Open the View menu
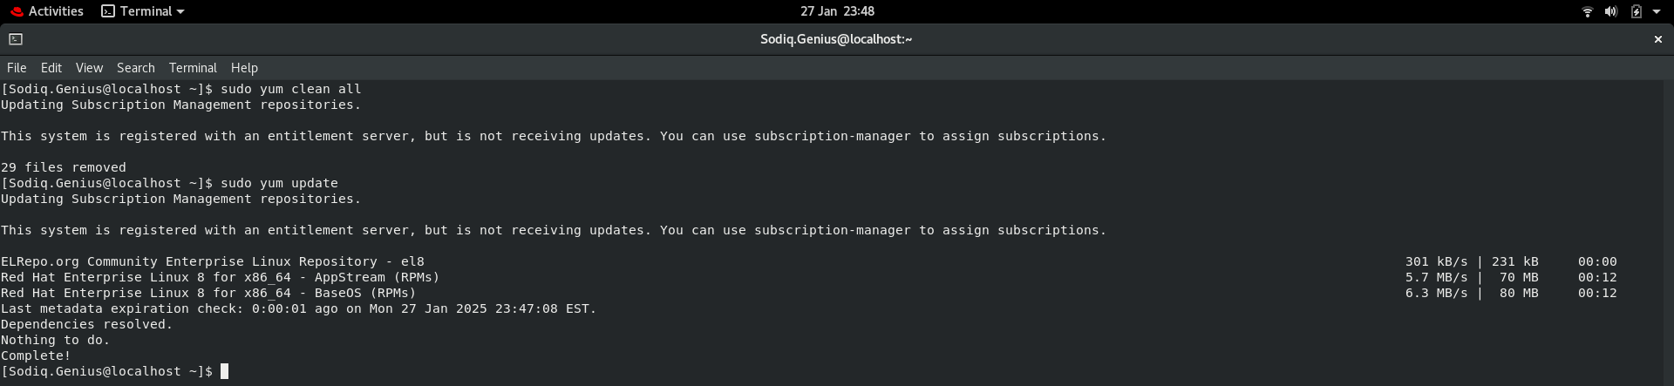Image resolution: width=1674 pixels, height=386 pixels. (89, 68)
